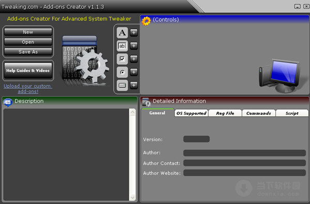Viewport: 310px width, 204px height.
Task: Select the Label control icon (letter A)
Action: pyautogui.click(x=122, y=33)
